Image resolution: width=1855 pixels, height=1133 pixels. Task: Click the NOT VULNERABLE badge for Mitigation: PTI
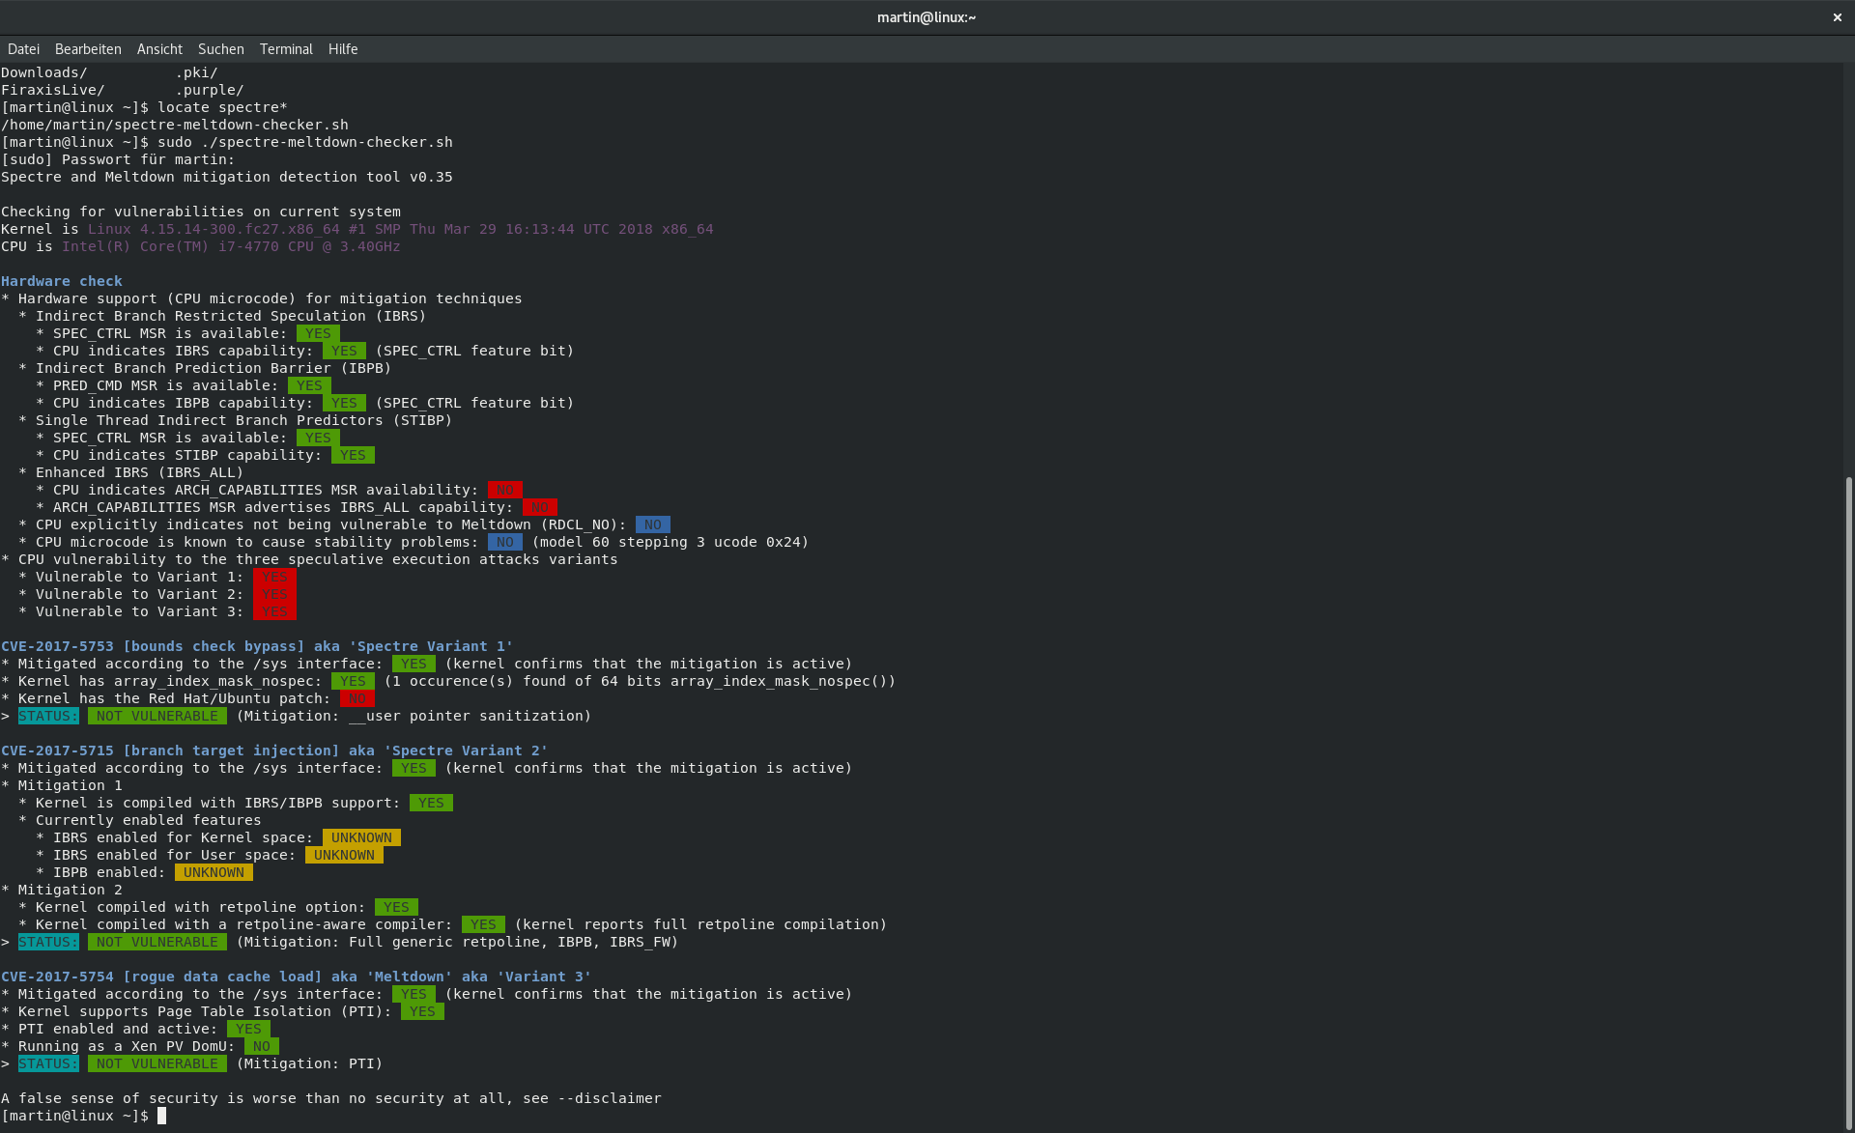pyautogui.click(x=157, y=1063)
